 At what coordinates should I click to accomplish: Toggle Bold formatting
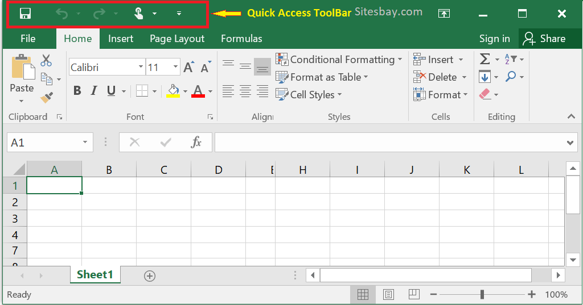[77, 90]
